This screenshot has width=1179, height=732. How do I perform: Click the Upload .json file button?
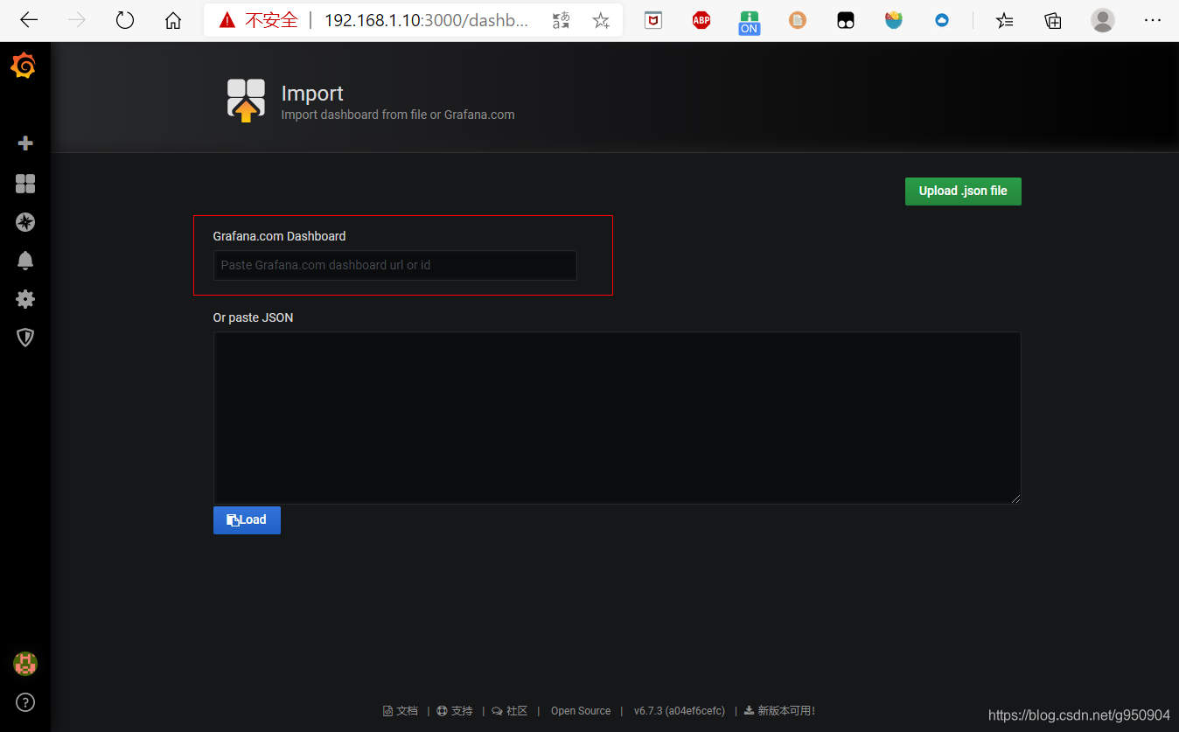[963, 191]
